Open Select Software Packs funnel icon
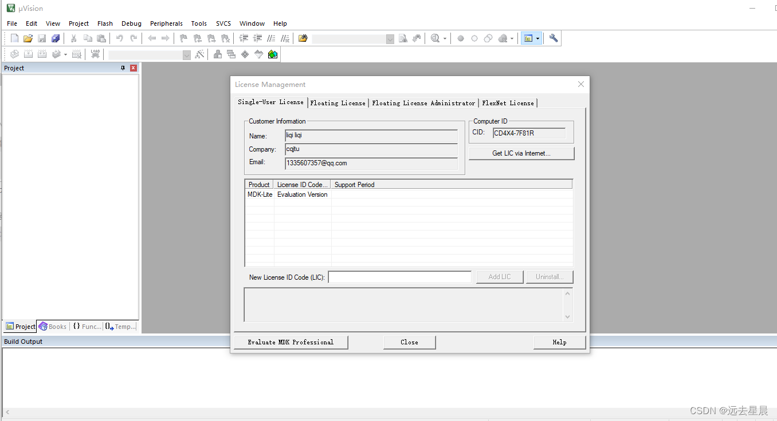Viewport: 777px width, 421px height. [259, 54]
